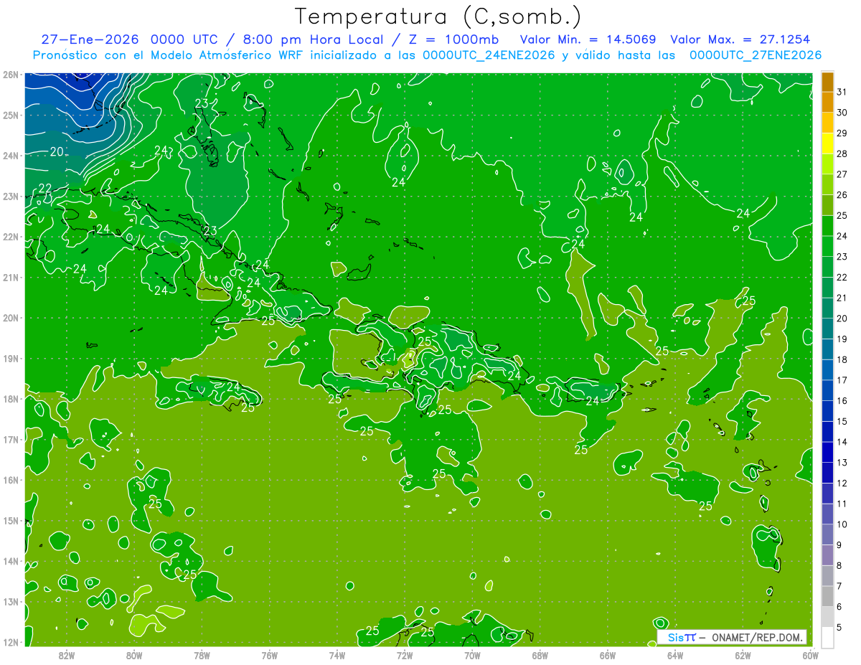Click the '22N' latitude axis label

click(10, 237)
